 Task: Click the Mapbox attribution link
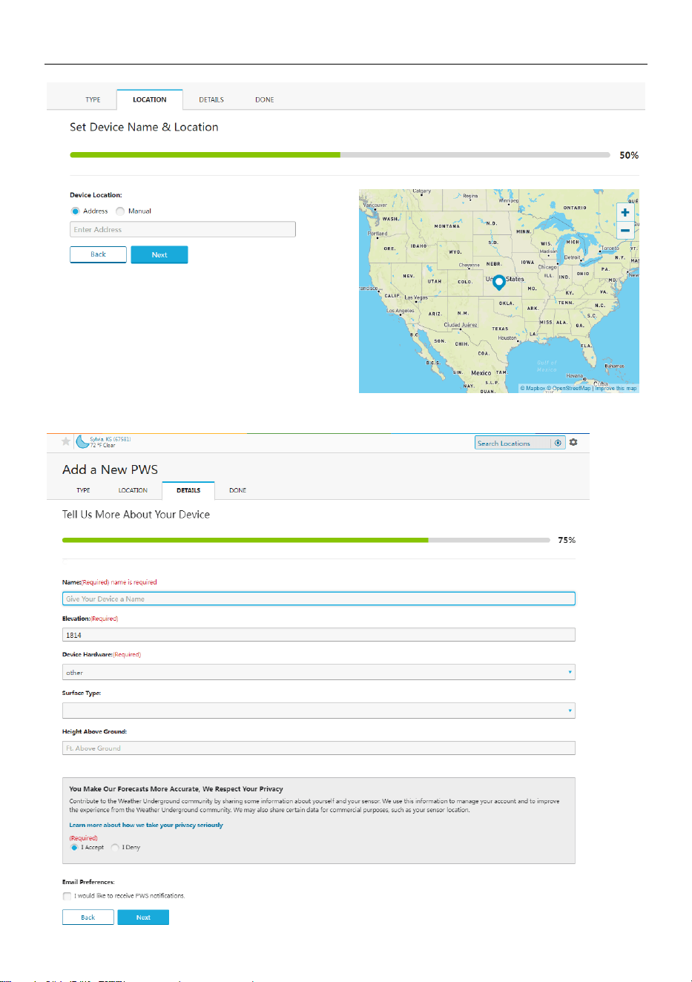[533, 388]
